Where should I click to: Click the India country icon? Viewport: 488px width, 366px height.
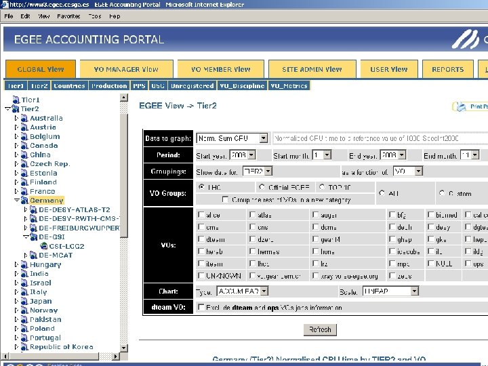[x=24, y=274]
